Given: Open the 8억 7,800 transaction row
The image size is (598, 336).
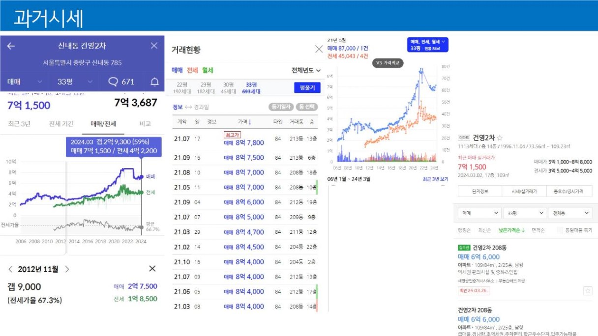Looking at the screenshot, I should (245, 139).
